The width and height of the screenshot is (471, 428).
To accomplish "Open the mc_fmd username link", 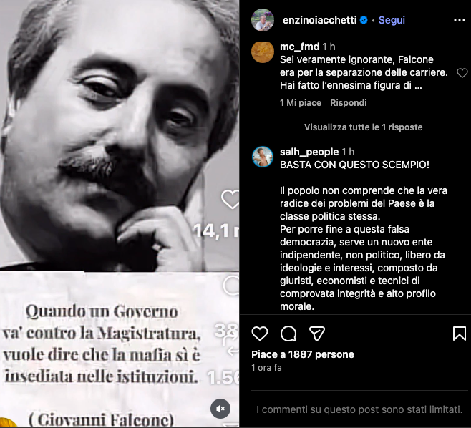I will point(299,47).
